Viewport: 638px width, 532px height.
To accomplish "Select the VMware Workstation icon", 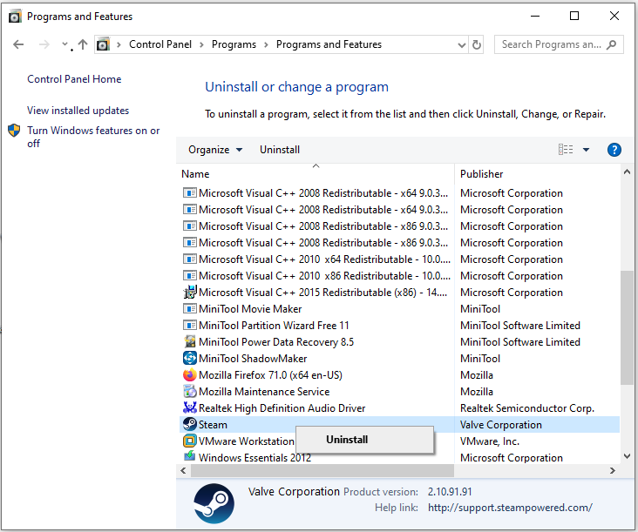I will tap(190, 441).
